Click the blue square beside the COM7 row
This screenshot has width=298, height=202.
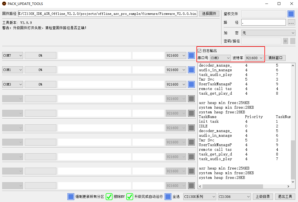191,56
